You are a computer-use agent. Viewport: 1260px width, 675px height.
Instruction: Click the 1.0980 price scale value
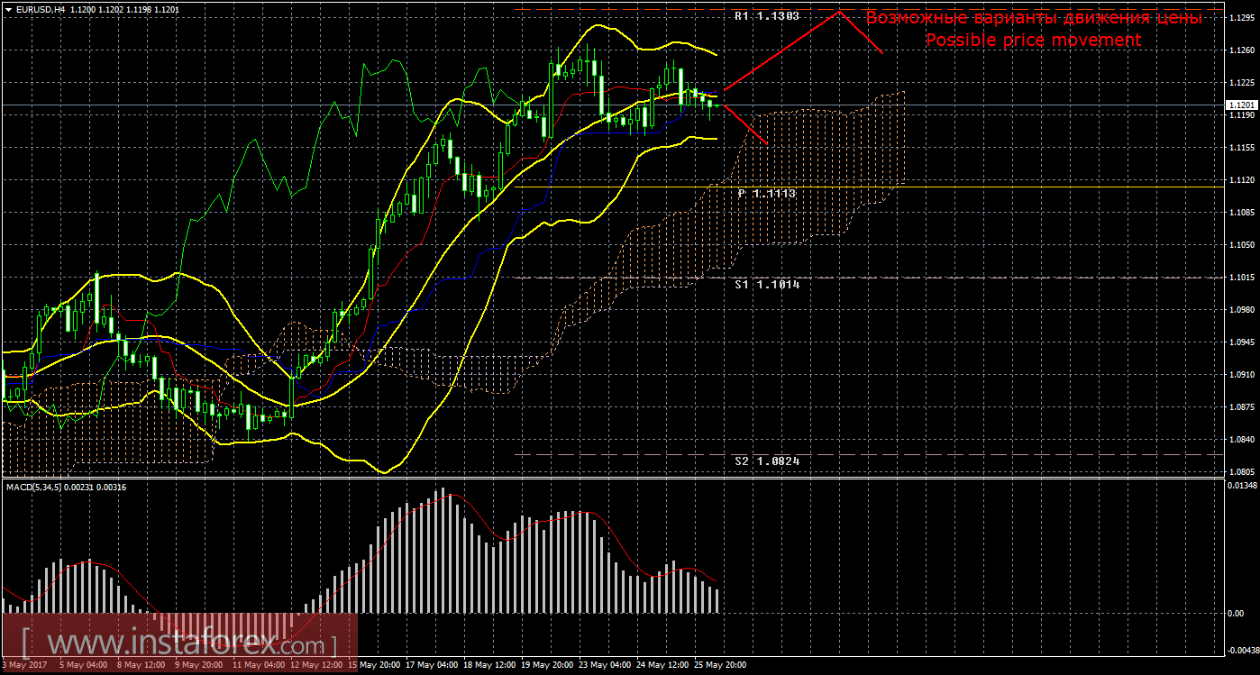point(1242,309)
